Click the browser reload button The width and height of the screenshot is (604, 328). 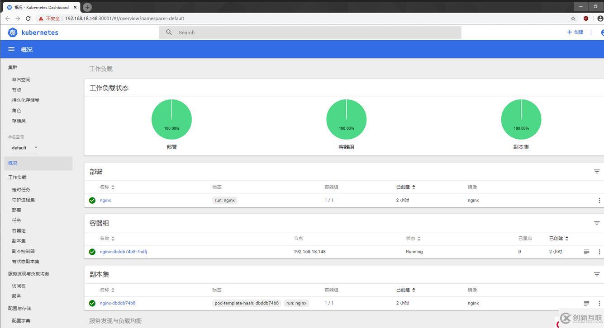(x=28, y=19)
